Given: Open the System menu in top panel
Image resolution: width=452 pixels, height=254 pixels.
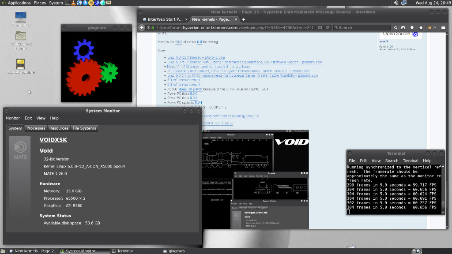Looking at the screenshot, I should (56, 3).
